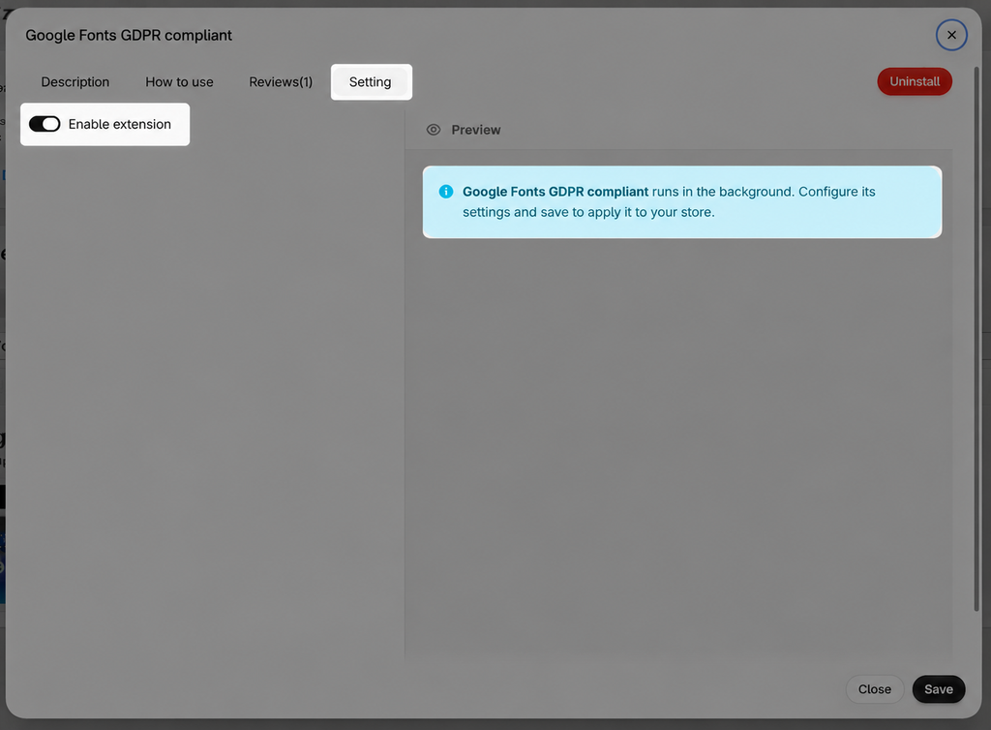Screen dimensions: 991x730
Task: View the Reviews(1) tab
Action: click(281, 81)
